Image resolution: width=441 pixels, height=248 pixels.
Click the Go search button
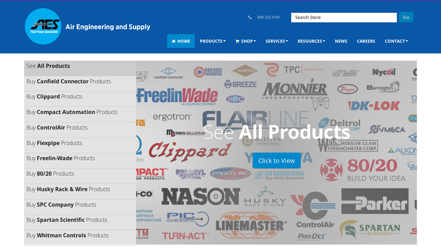pyautogui.click(x=406, y=17)
